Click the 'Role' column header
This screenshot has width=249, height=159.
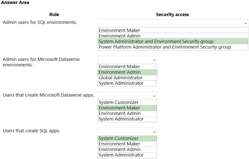tap(54, 14)
